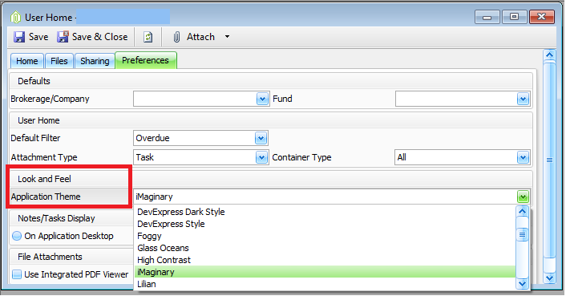Click main scrollbar up arrow

pyautogui.click(x=549, y=55)
